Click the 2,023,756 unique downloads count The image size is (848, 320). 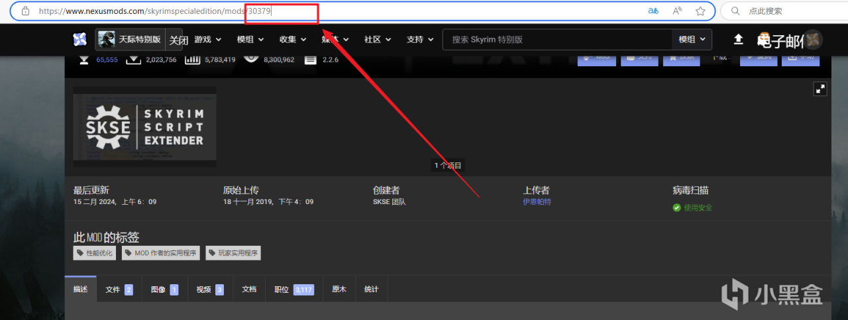pyautogui.click(x=160, y=60)
